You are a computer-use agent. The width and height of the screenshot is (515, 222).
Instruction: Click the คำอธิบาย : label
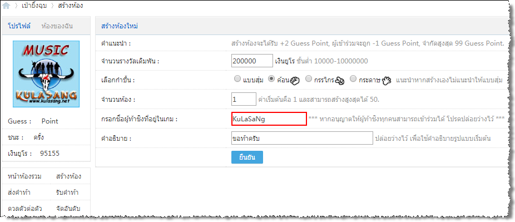(117, 138)
